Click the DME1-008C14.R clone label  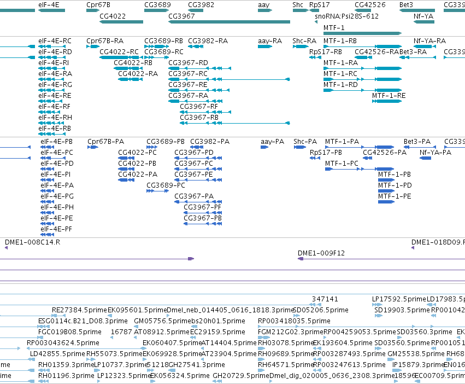(32, 242)
